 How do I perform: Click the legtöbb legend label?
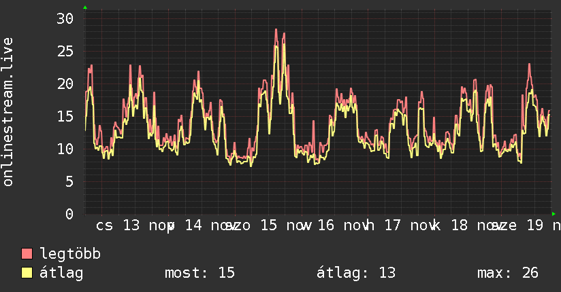click(71, 254)
